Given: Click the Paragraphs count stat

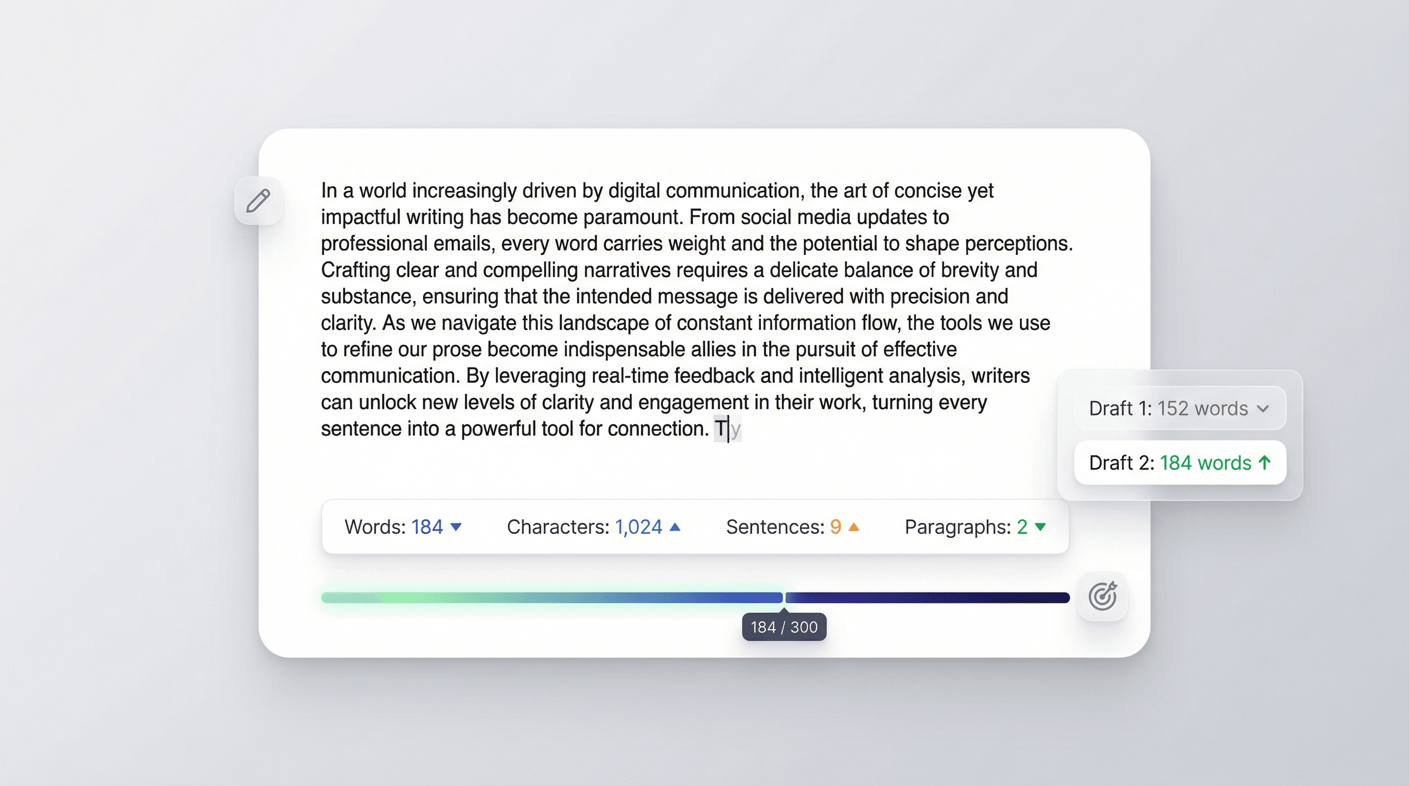Looking at the screenshot, I should click(x=966, y=527).
